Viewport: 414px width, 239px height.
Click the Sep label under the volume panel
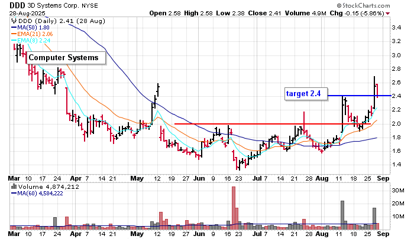[x=383, y=234]
